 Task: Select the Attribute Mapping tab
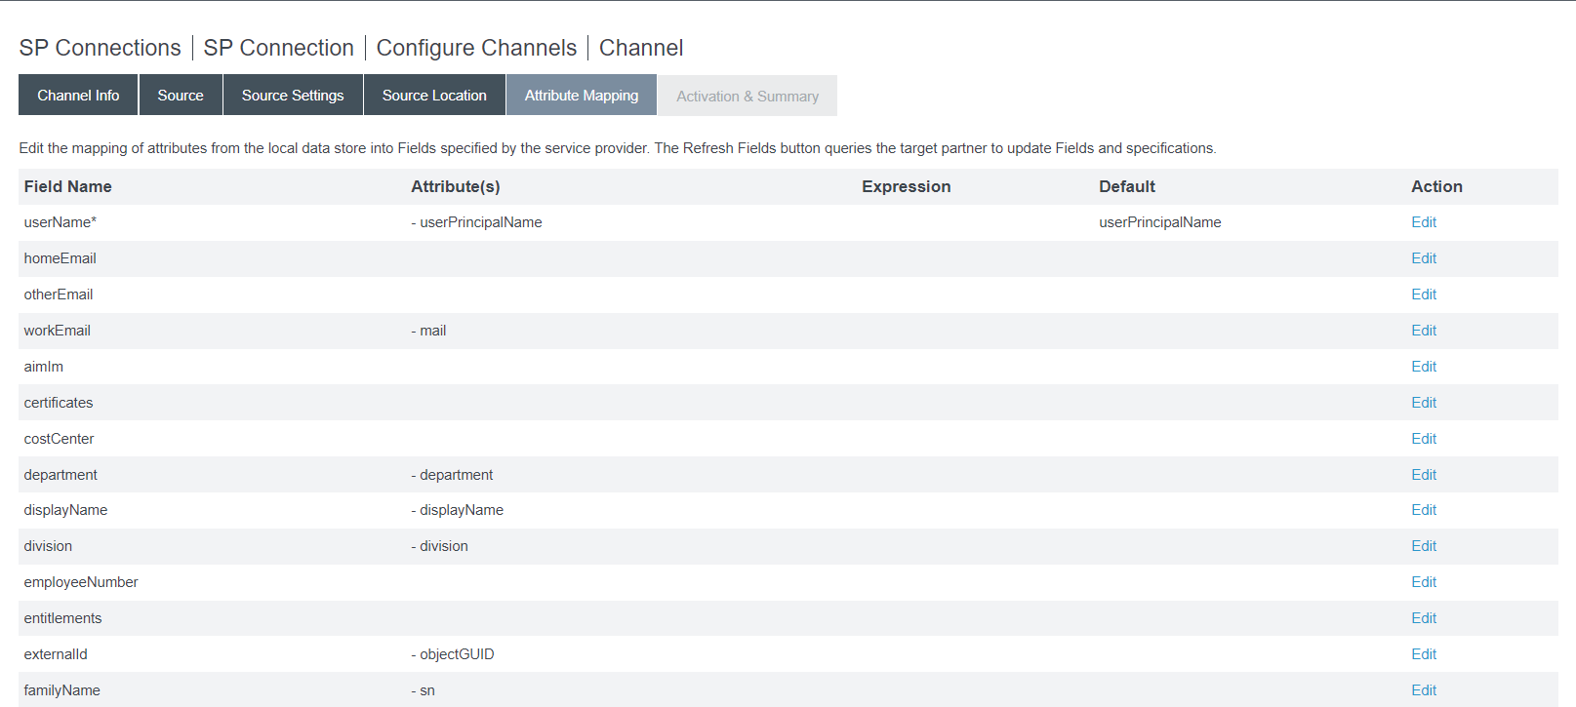coord(582,96)
